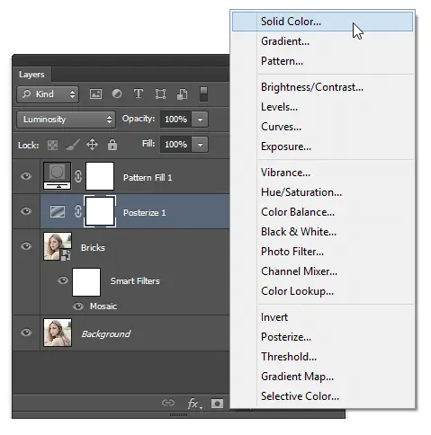Lock transparent pixels icon

[x=52, y=146]
